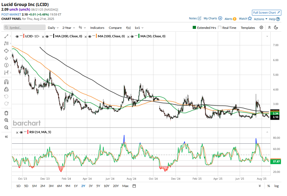287x196 pixels.
Task: Zoom out of the chart
Action: (x=6, y=128)
